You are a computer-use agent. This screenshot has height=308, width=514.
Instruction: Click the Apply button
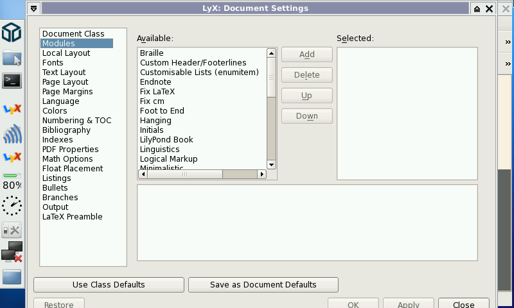click(x=409, y=304)
